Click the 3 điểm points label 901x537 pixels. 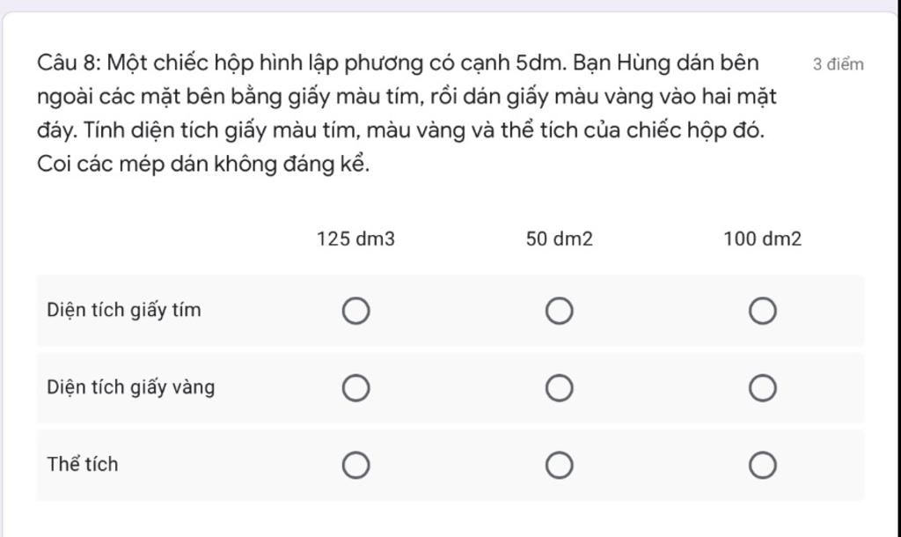[838, 64]
